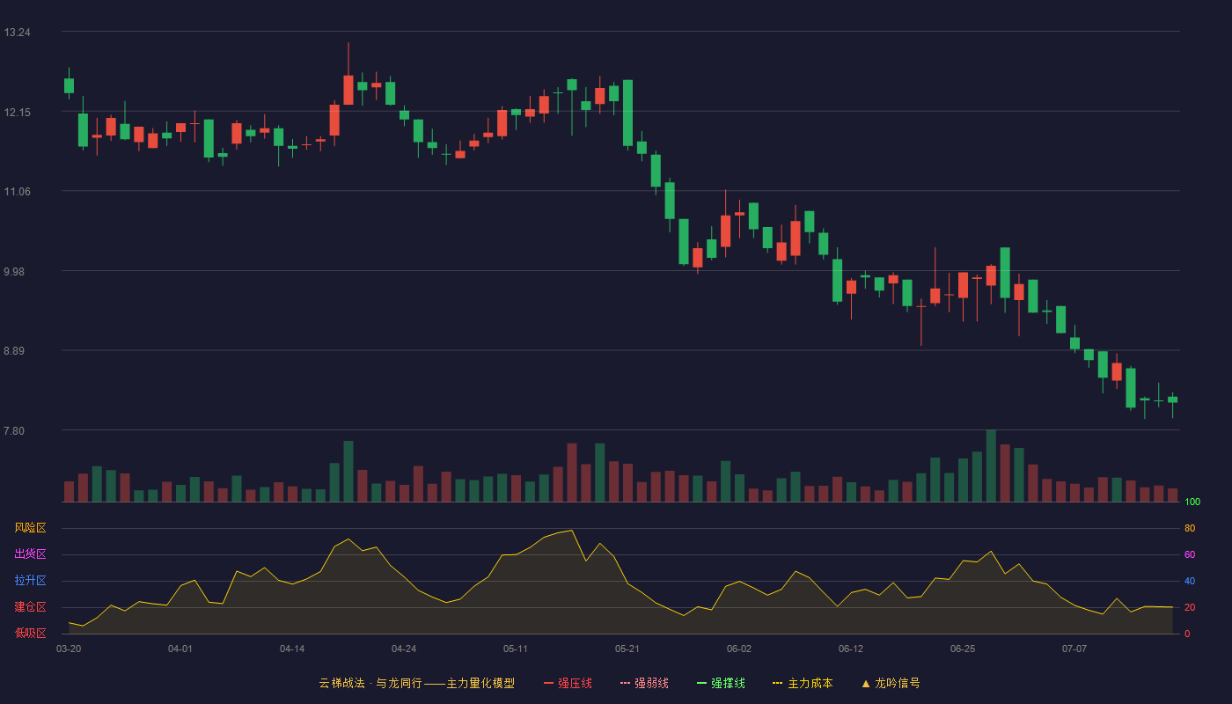The height and width of the screenshot is (704, 1232).
Task: Toggle the 龙吟信号 legend entry
Action: coord(891,683)
